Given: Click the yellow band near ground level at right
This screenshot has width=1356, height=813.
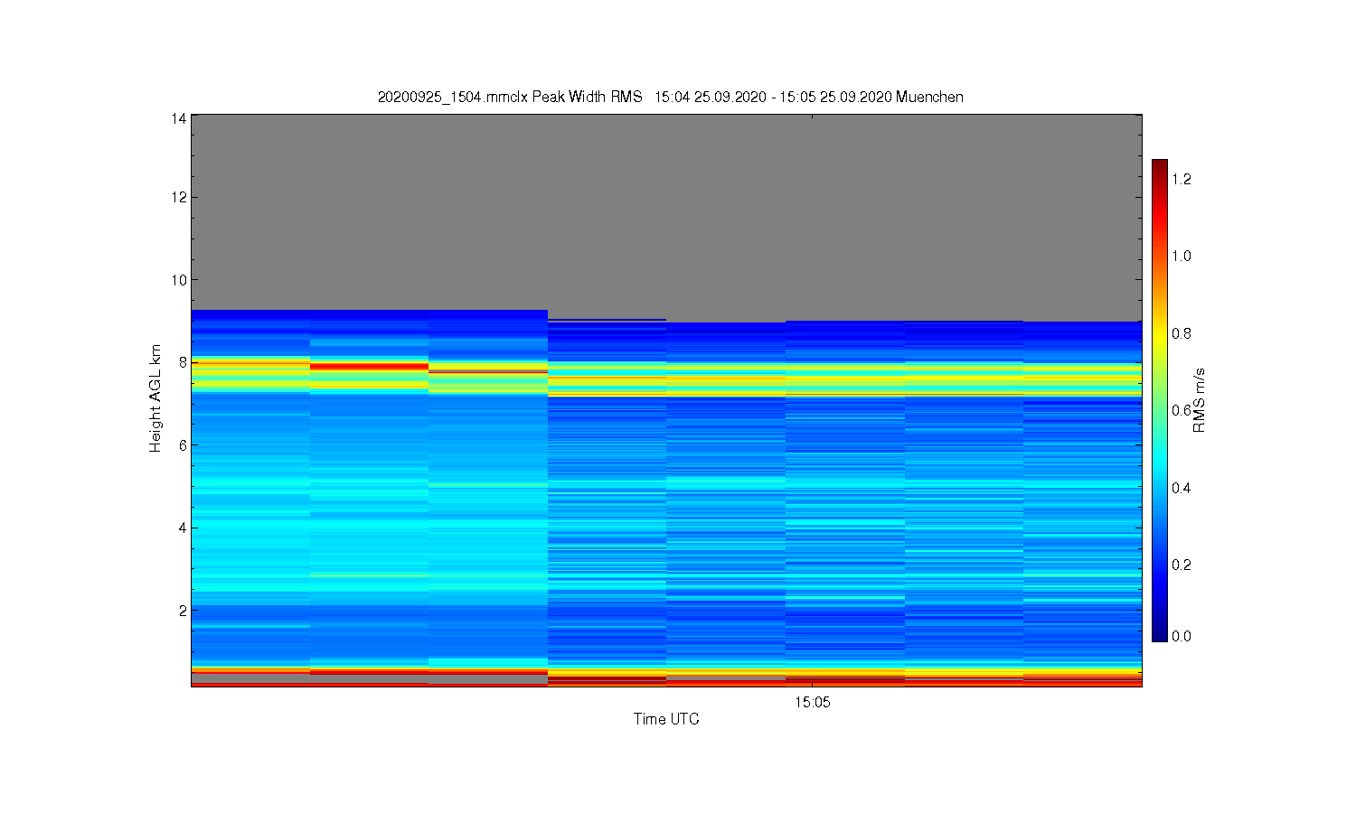Looking at the screenshot, I should point(1082,672).
